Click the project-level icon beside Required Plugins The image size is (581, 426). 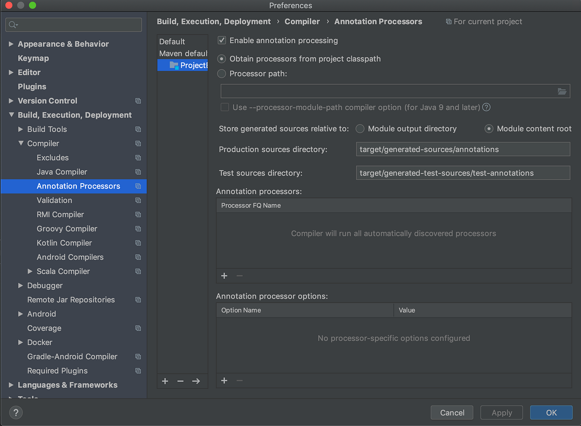coord(138,371)
